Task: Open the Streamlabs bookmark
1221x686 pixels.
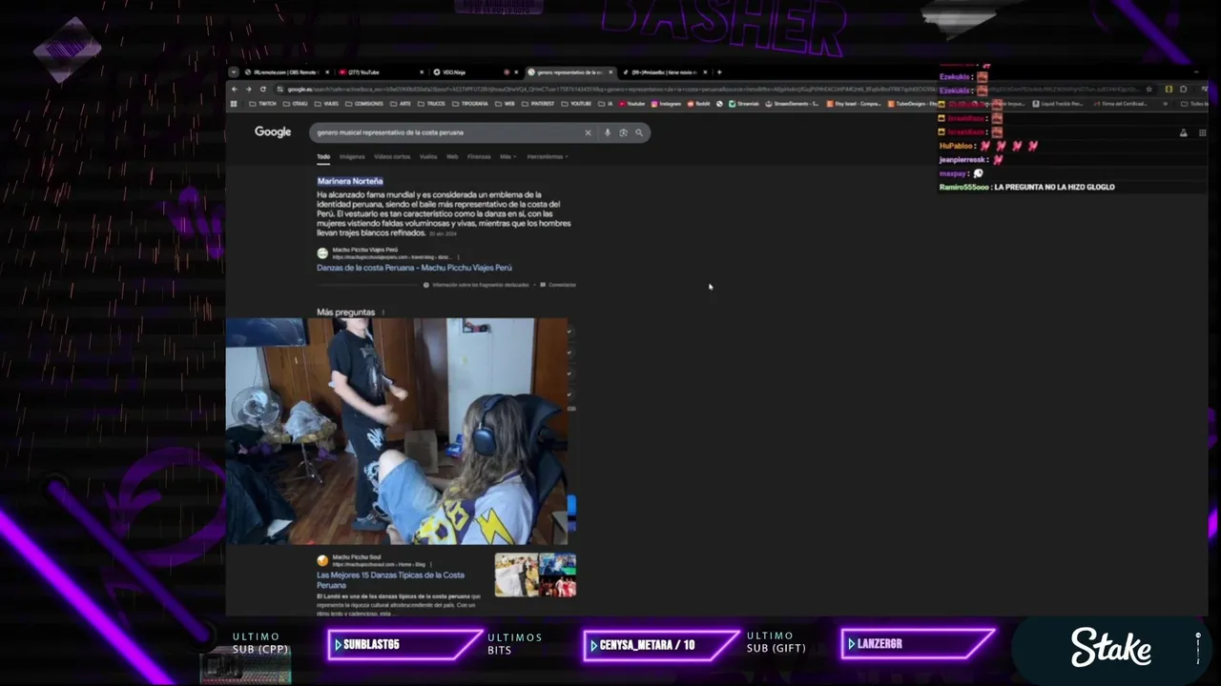Action: pyautogui.click(x=744, y=104)
